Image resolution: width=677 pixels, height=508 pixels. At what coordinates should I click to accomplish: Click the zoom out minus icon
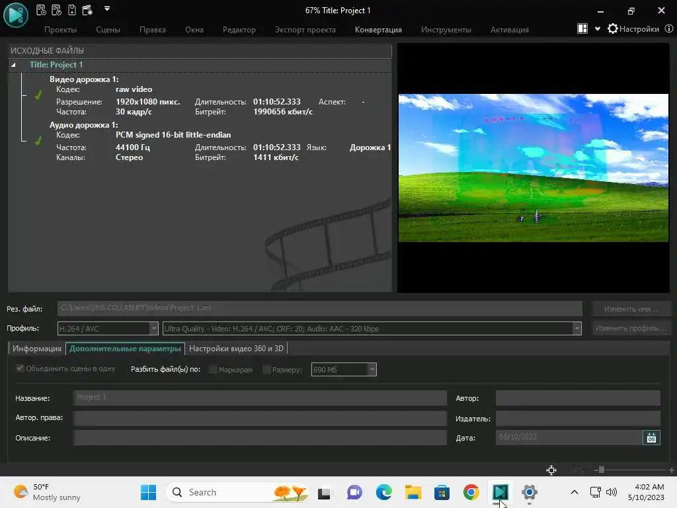coord(596,470)
